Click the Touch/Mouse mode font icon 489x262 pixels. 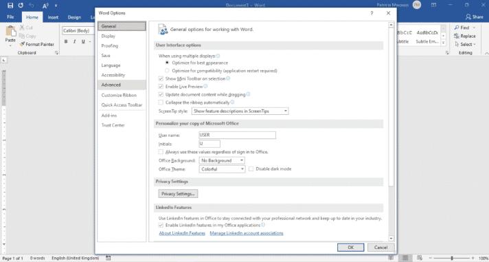click(45, 6)
